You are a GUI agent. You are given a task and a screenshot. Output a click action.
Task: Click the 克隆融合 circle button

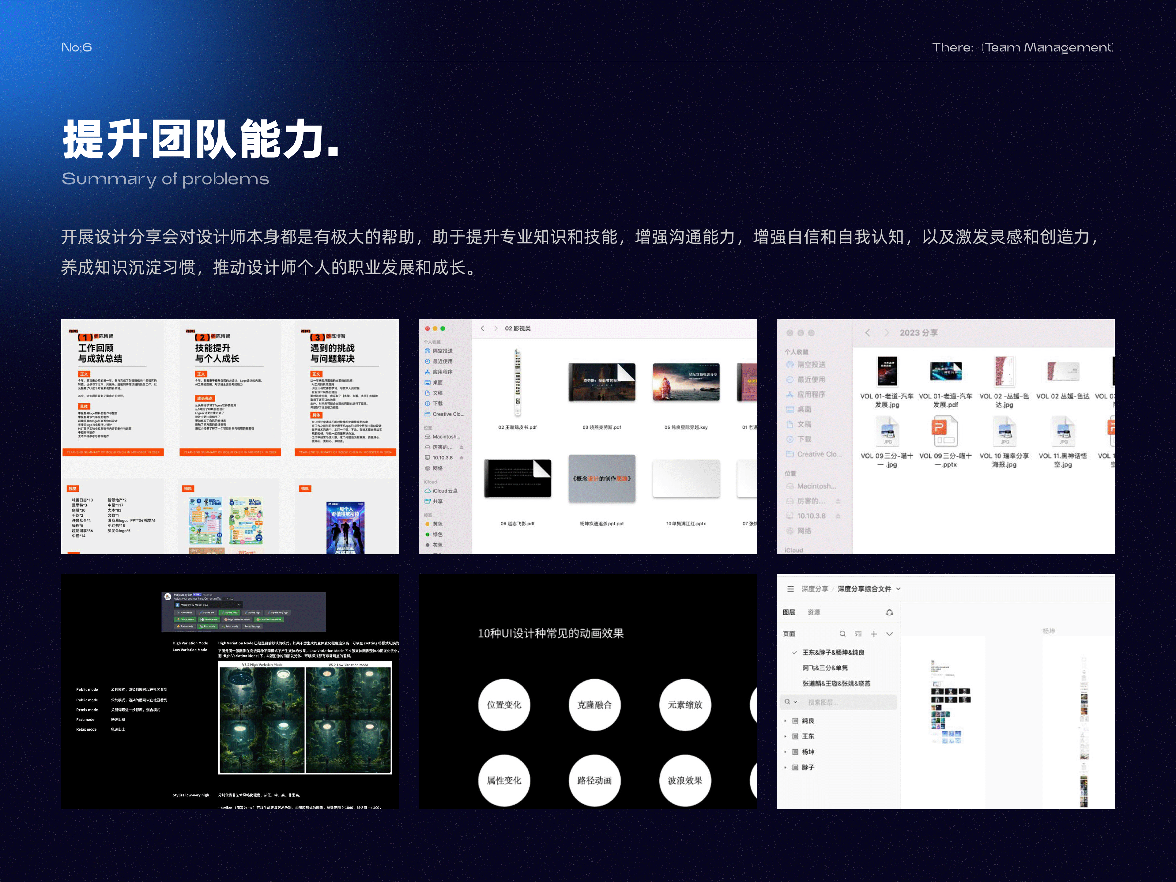tap(594, 705)
